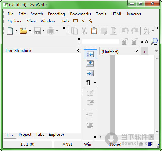
Task: Open the Search menu
Action: (x=37, y=14)
